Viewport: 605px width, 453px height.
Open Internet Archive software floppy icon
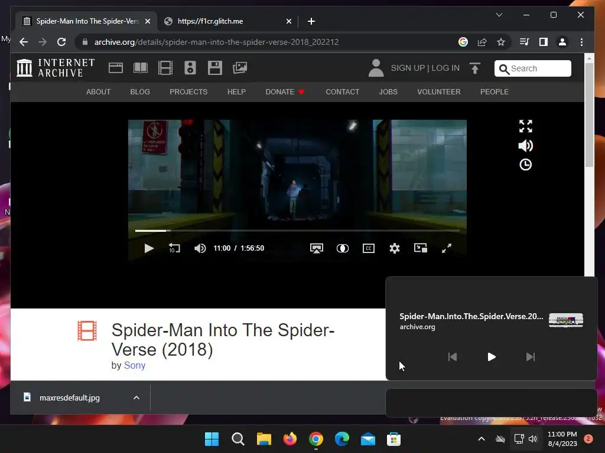215,68
